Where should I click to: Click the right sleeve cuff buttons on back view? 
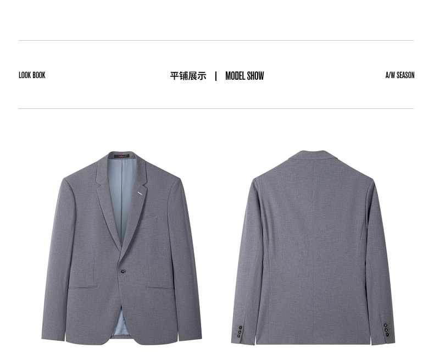386,330
